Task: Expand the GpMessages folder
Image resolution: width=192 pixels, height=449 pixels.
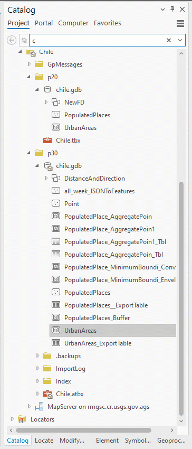Action: coord(29,64)
